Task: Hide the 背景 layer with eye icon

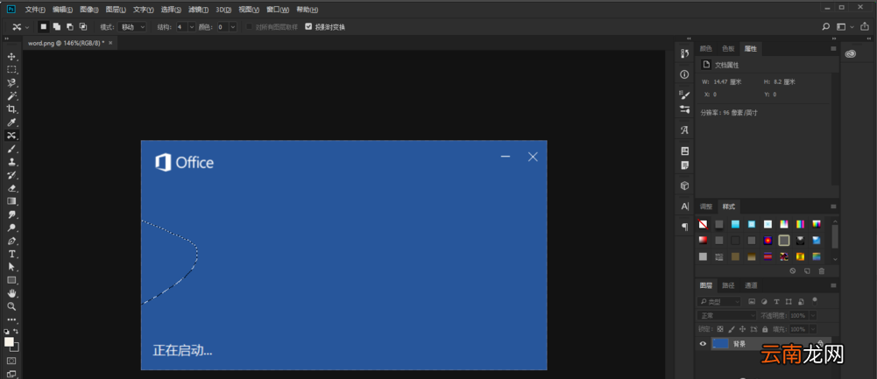Action: tap(703, 344)
